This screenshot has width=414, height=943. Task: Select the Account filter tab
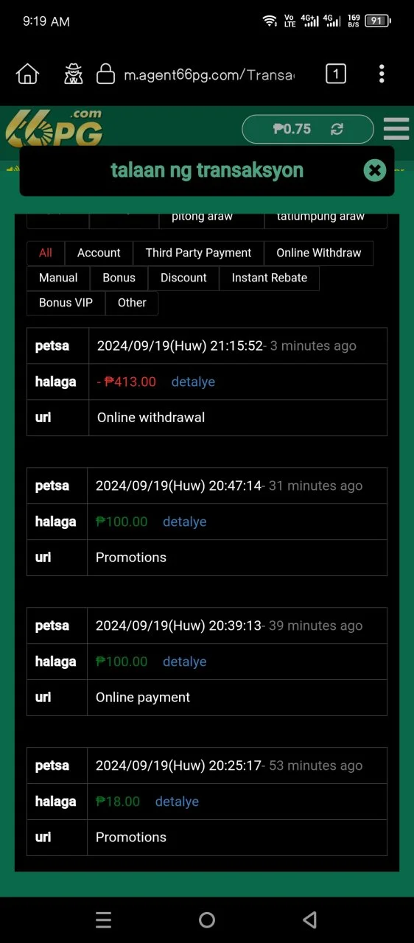pos(99,253)
